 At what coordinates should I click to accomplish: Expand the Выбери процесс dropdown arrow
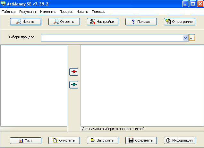pos(185,38)
